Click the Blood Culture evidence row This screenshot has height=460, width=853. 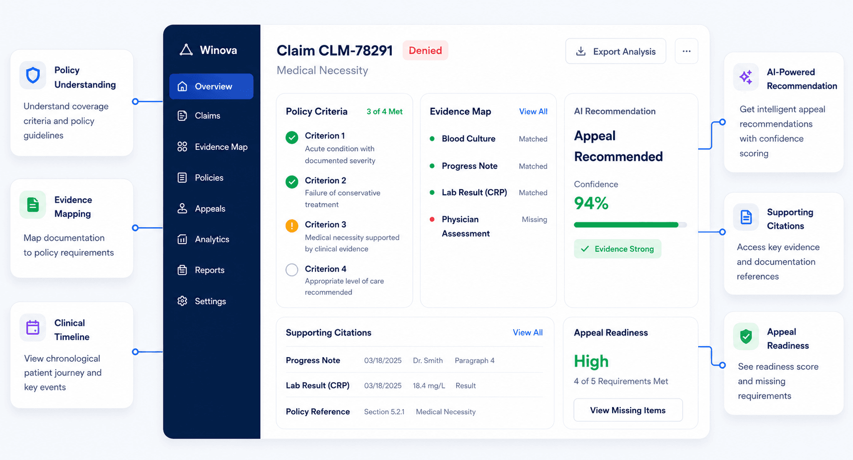click(x=488, y=139)
